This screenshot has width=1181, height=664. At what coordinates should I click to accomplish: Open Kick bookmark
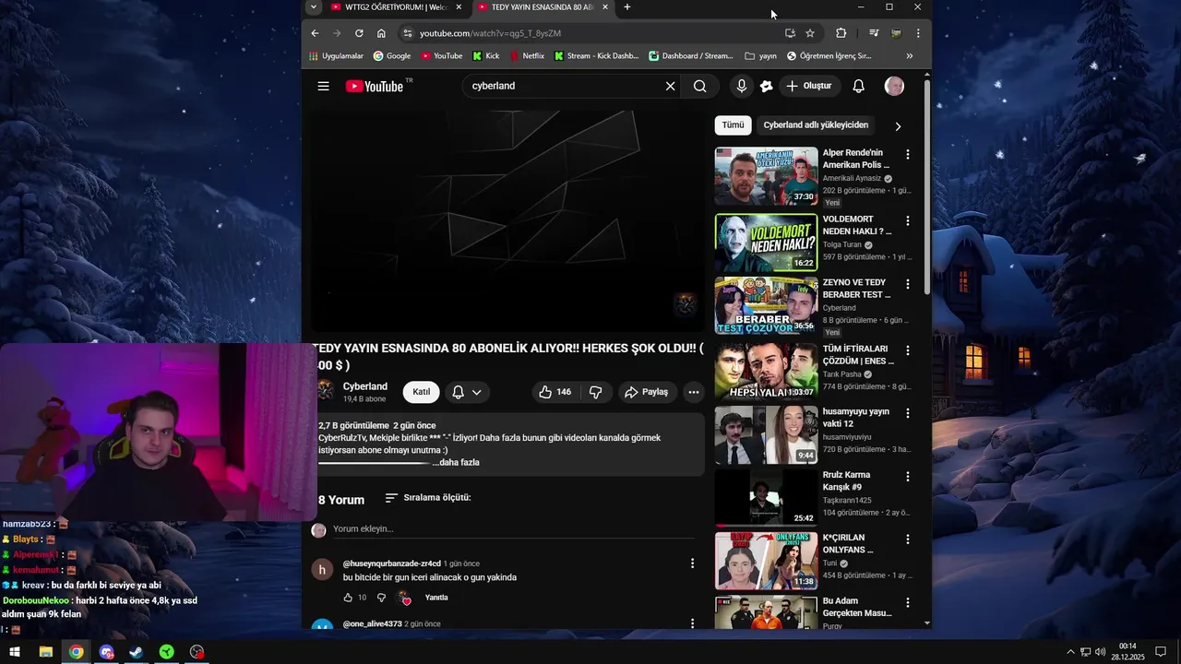pyautogui.click(x=485, y=56)
